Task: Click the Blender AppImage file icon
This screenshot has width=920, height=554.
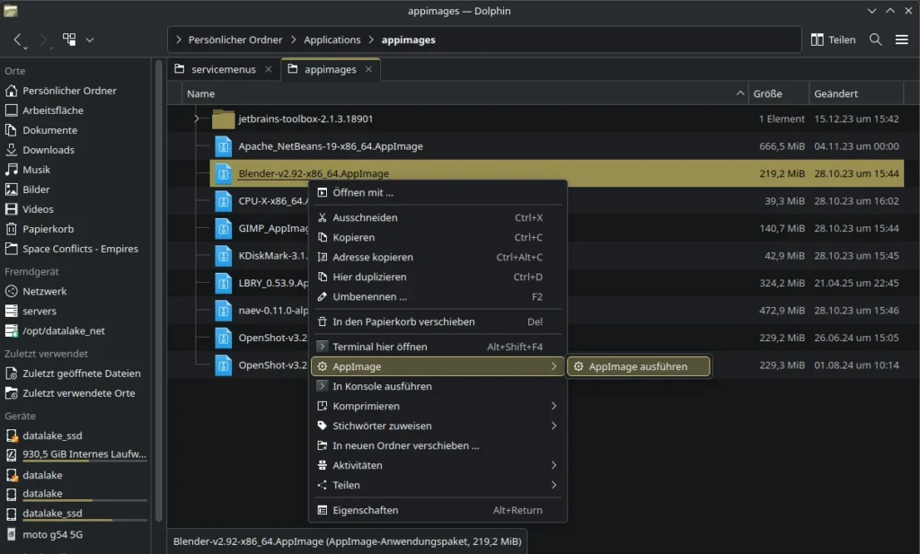Action: (x=223, y=173)
